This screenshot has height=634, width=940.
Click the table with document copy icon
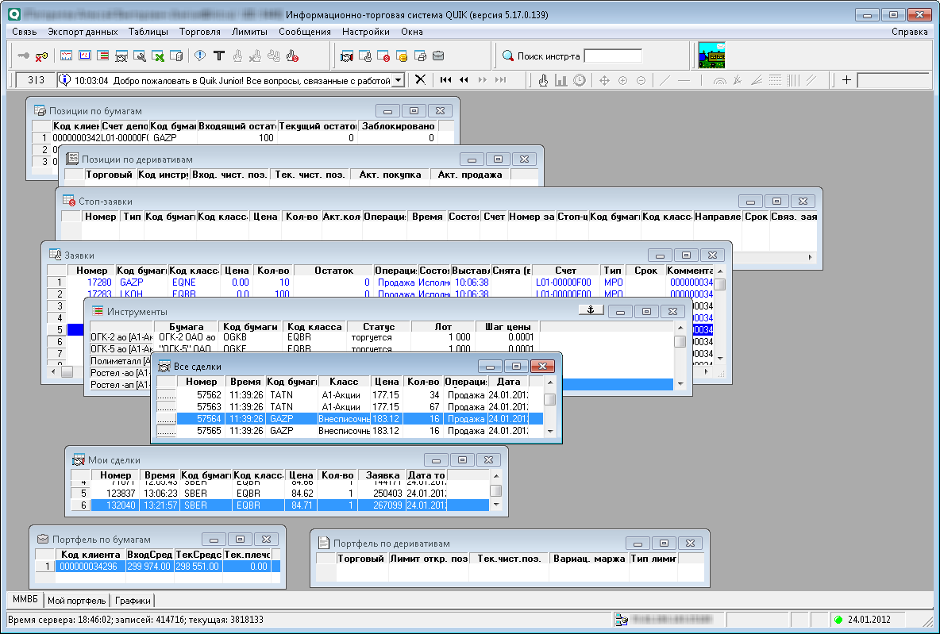coord(176,56)
